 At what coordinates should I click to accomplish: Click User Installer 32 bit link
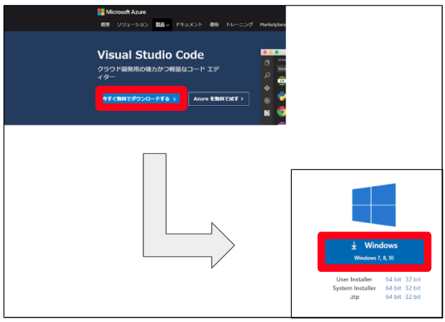(413, 279)
